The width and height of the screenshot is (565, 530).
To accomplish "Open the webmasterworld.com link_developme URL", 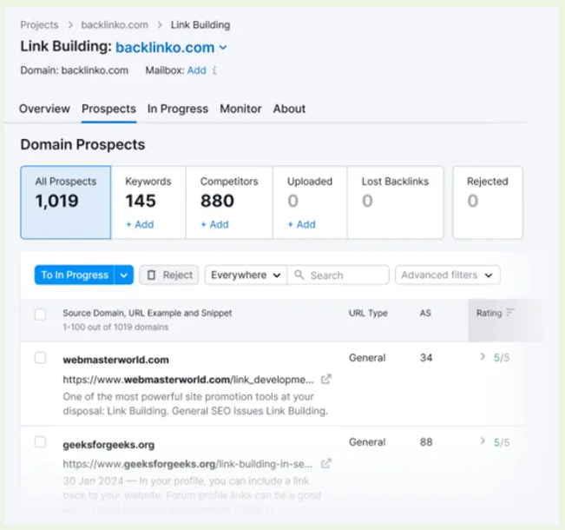I will (188, 380).
